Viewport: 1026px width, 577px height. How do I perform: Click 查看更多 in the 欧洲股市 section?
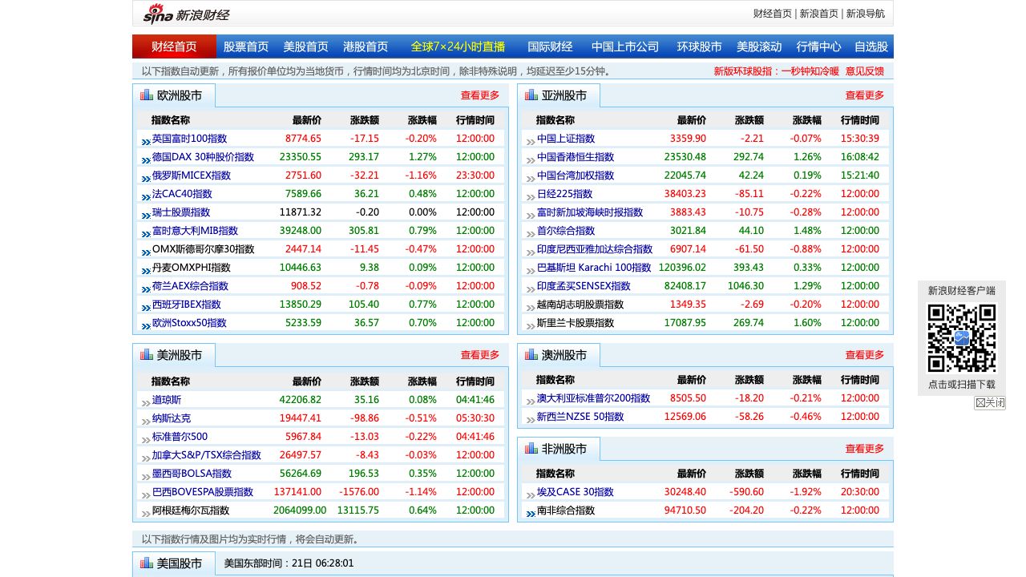(479, 95)
